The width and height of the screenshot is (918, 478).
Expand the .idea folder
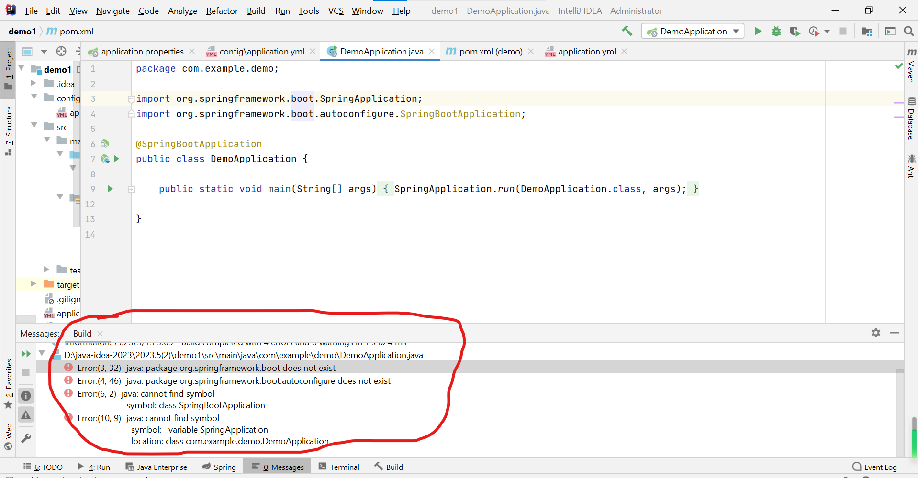click(x=34, y=83)
